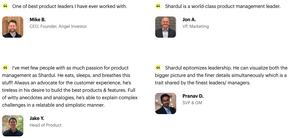Open Pranav D.'s profile photo
Viewport: 289px width, 138px height.
tap(166, 103)
